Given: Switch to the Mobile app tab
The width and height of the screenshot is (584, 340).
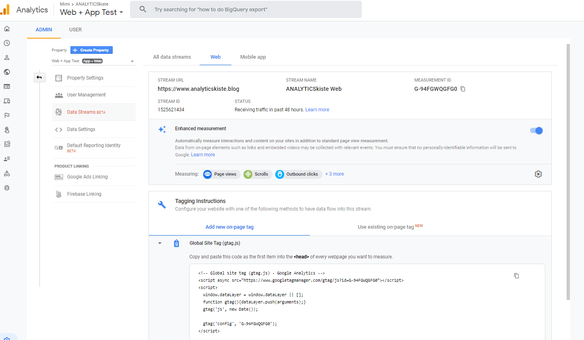Looking at the screenshot, I should [253, 57].
